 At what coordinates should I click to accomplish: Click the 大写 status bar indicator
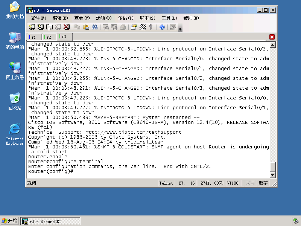tap(250, 183)
